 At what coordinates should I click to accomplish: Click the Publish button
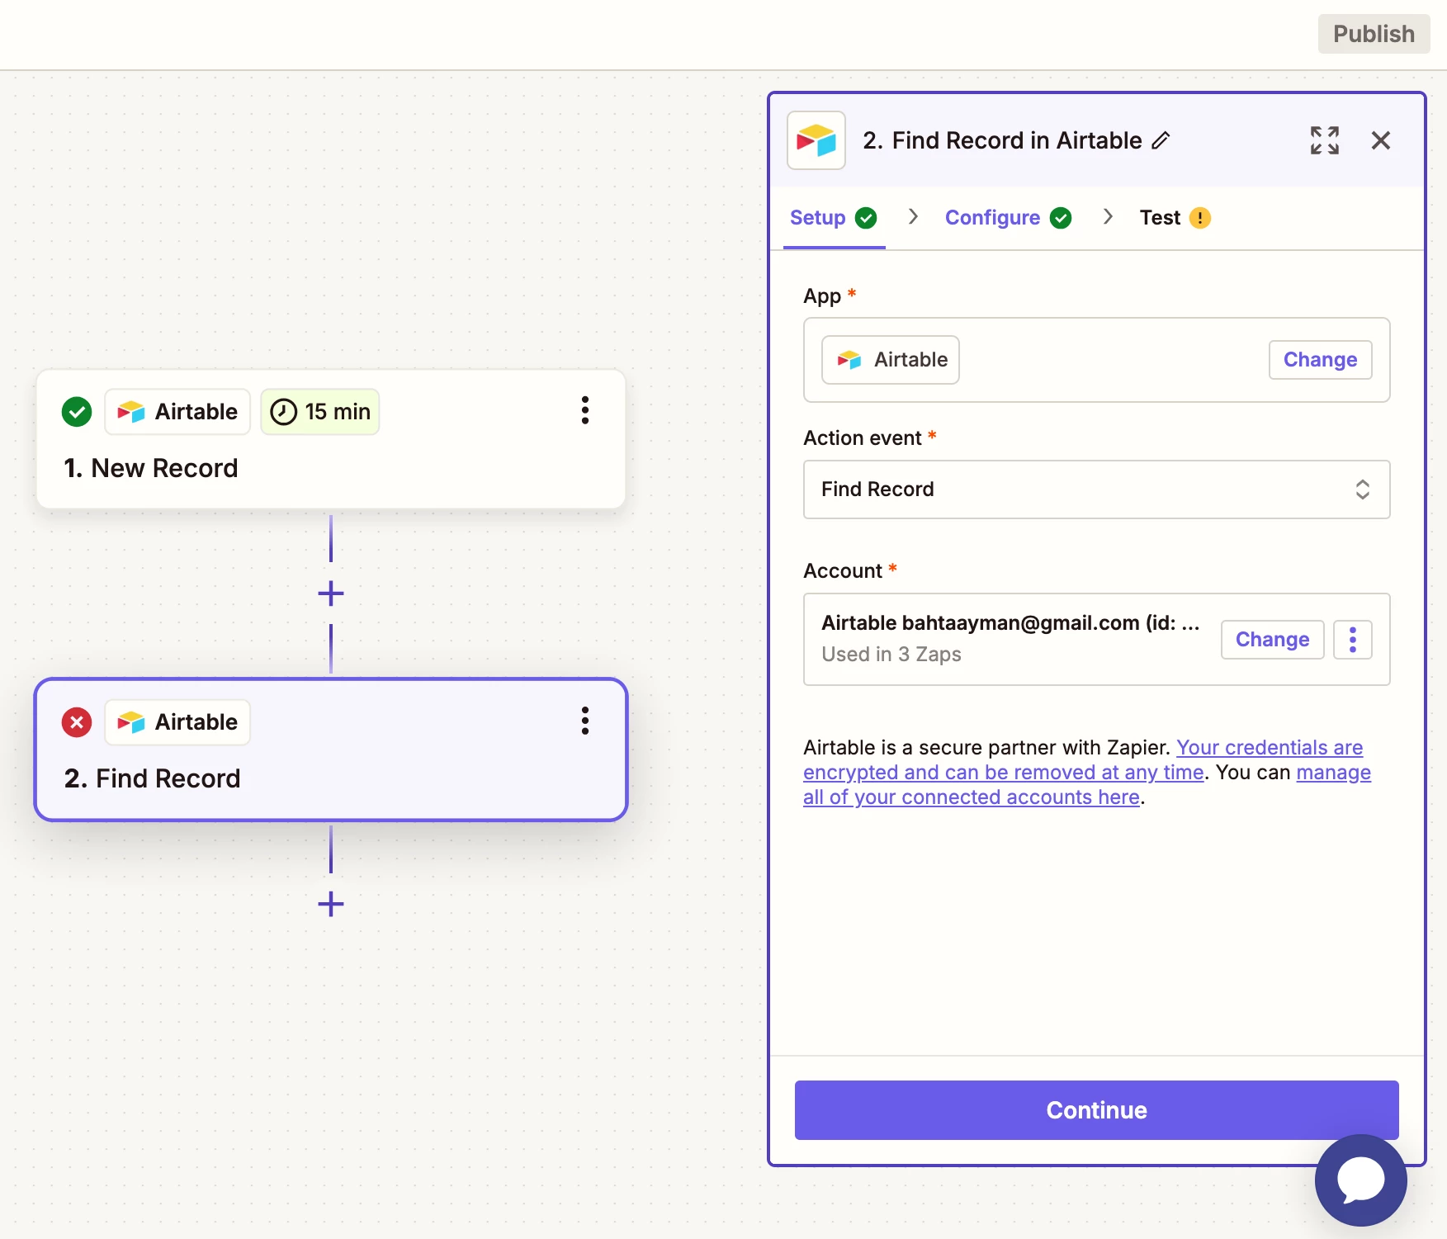click(x=1374, y=34)
